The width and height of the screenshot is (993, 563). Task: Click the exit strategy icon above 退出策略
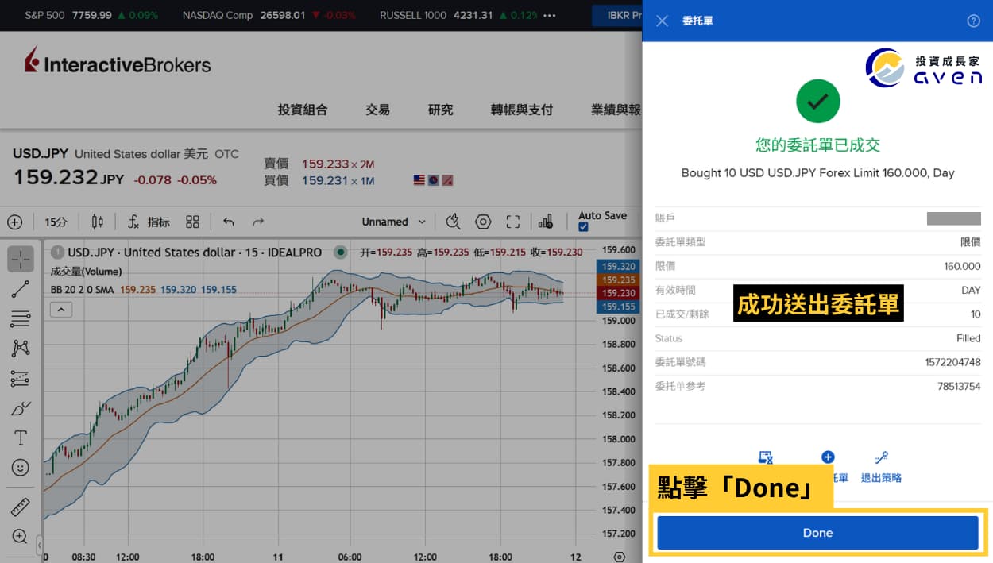881,457
